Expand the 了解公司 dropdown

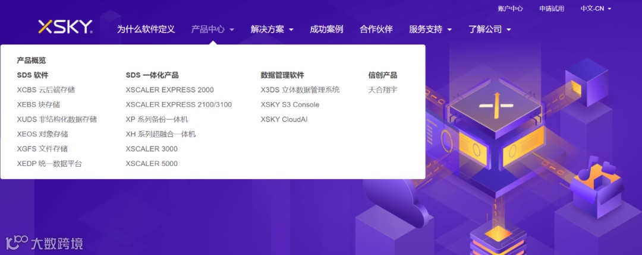pyautogui.click(x=490, y=30)
